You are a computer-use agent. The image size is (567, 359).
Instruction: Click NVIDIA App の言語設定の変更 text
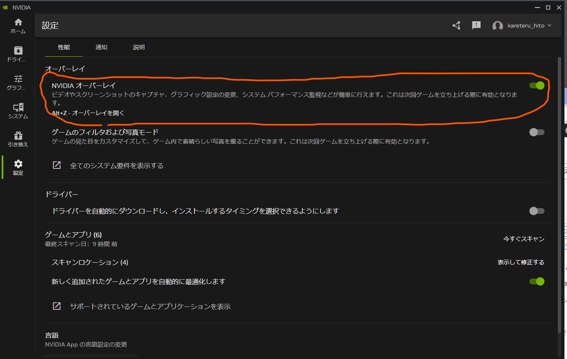[x=86, y=345]
